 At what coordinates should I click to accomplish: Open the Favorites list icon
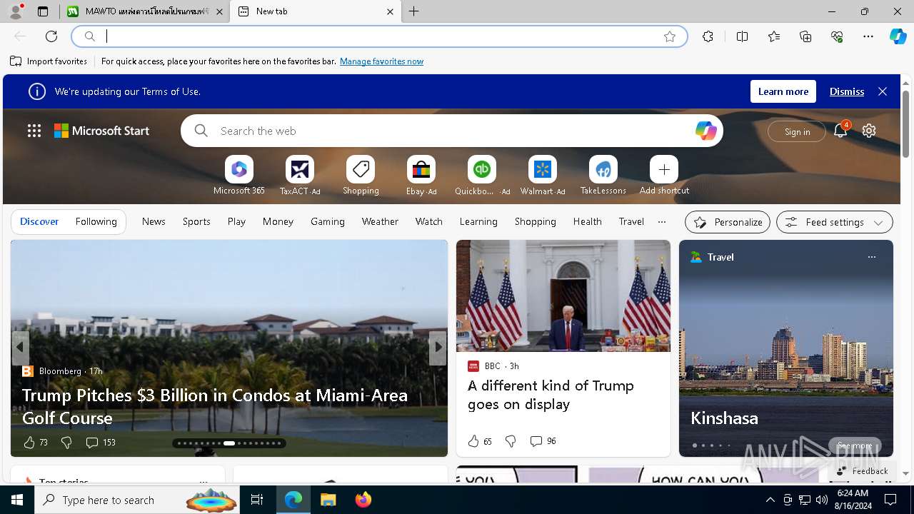(x=774, y=36)
